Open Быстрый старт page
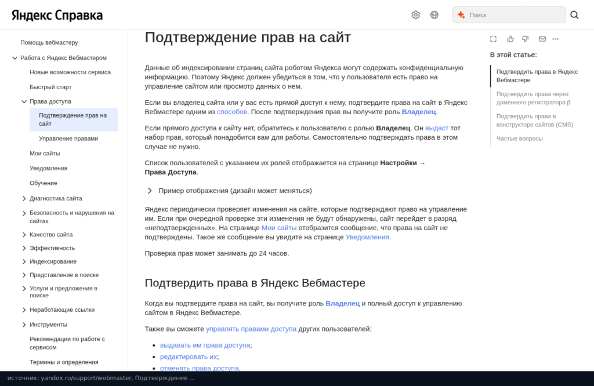The width and height of the screenshot is (594, 386). click(x=50, y=87)
